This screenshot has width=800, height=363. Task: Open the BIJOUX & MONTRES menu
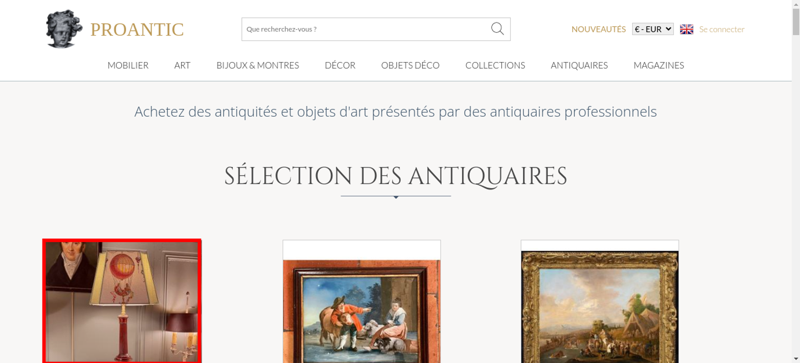pos(258,65)
